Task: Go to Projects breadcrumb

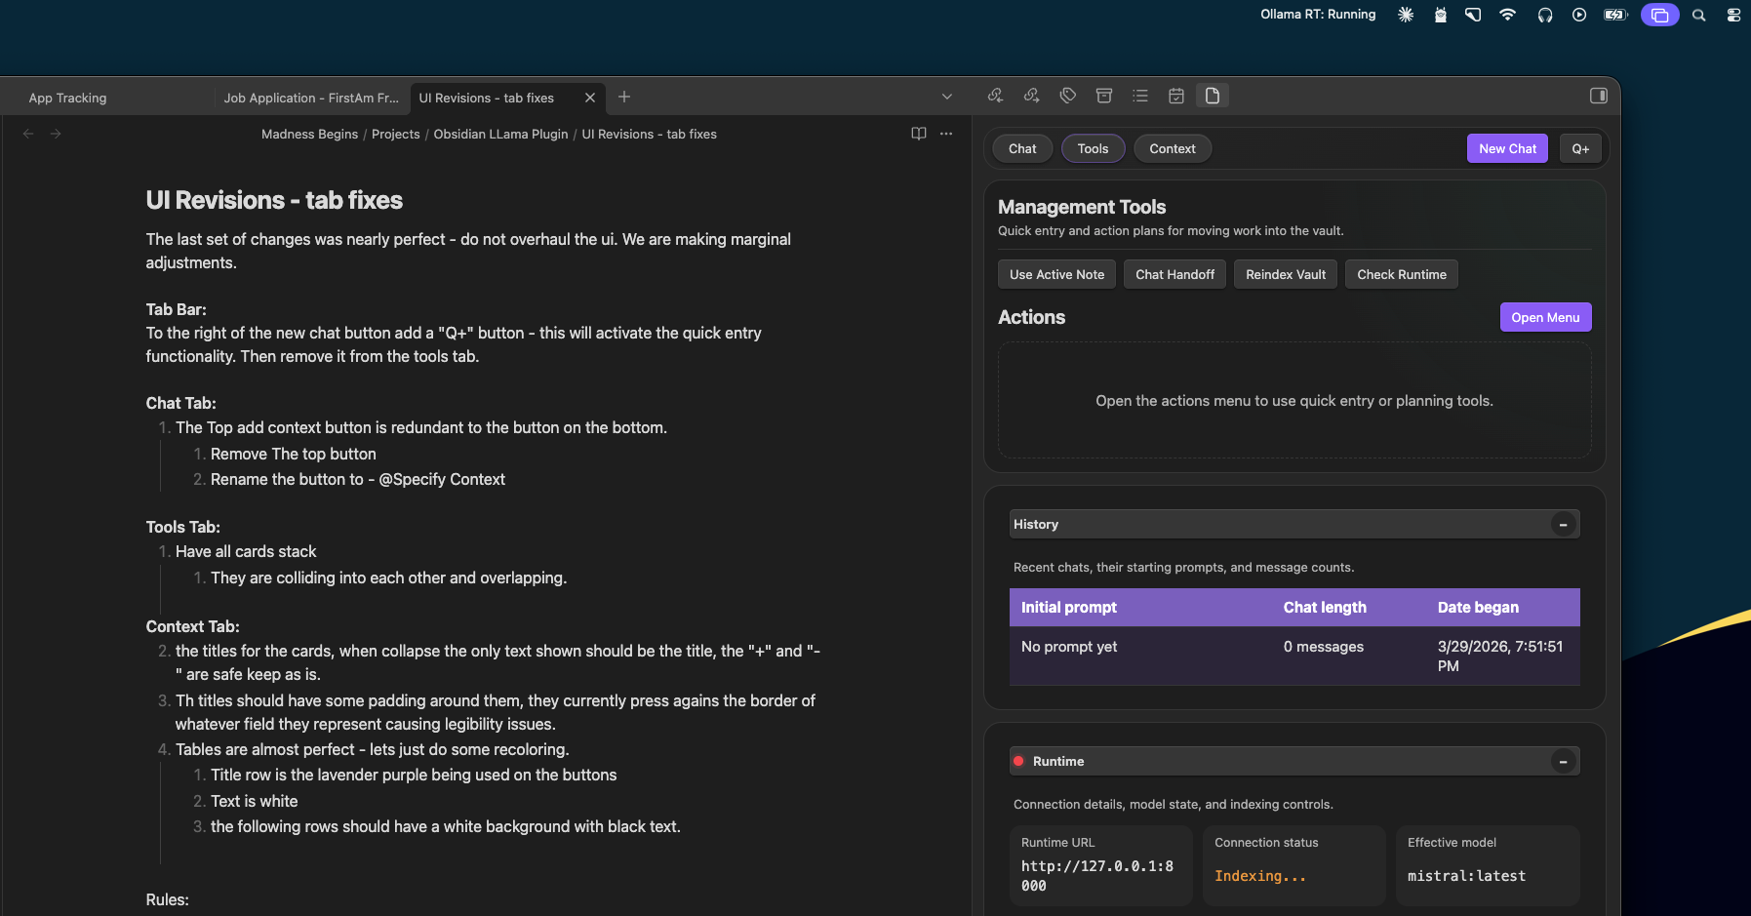Action: 395,134
